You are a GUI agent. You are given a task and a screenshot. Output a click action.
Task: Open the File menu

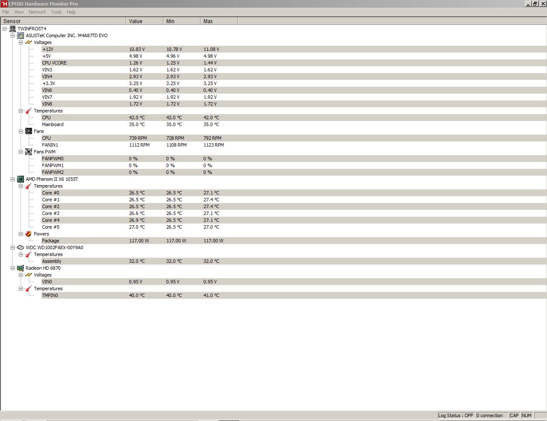6,12
